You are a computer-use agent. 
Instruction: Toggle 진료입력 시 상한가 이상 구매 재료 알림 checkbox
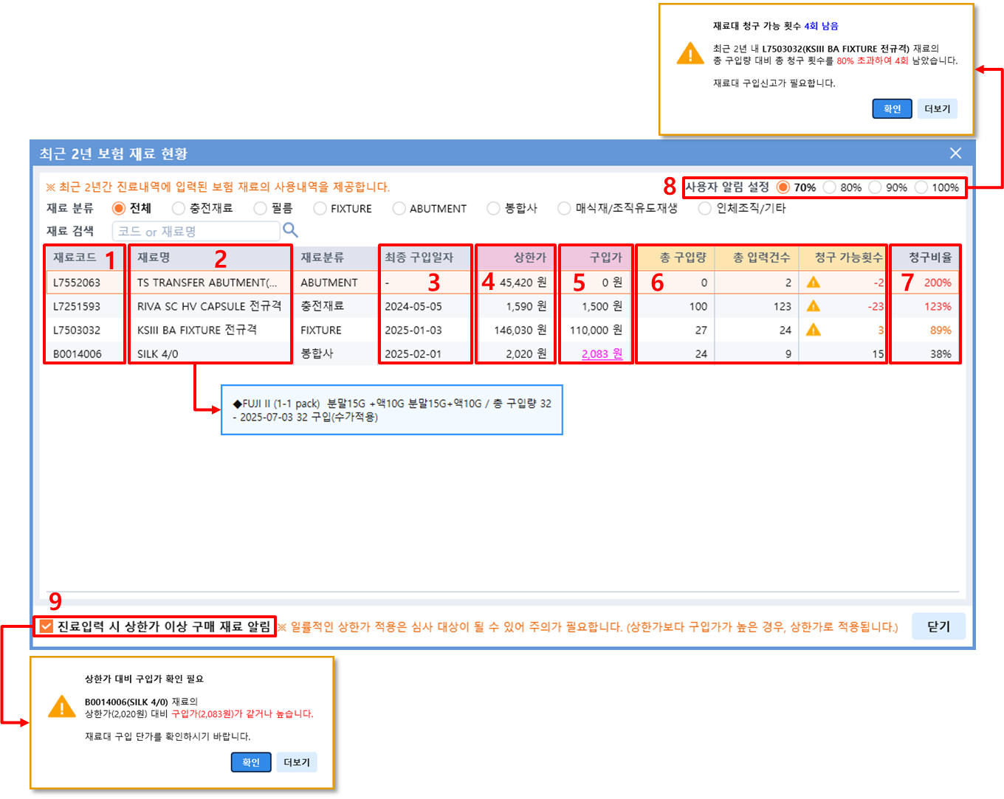(x=47, y=626)
